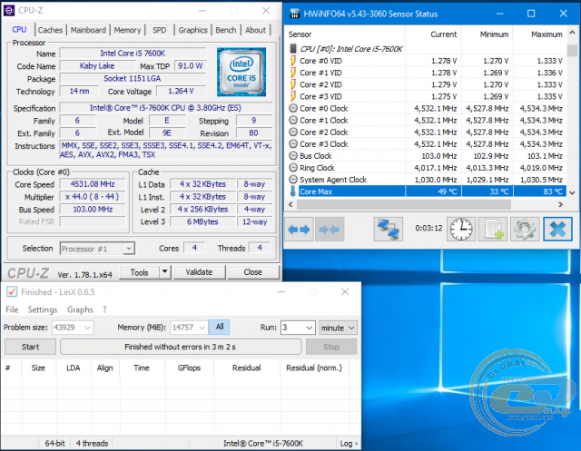
Task: Click LinX status 'Finished without errors' field
Action: [x=181, y=347]
